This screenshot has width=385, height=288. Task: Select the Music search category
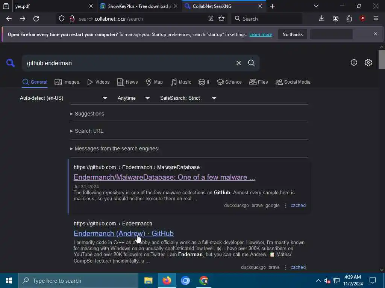(181, 82)
